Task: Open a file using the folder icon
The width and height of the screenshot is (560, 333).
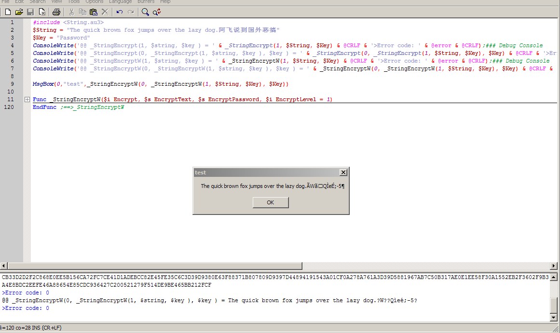Action: pos(19,12)
